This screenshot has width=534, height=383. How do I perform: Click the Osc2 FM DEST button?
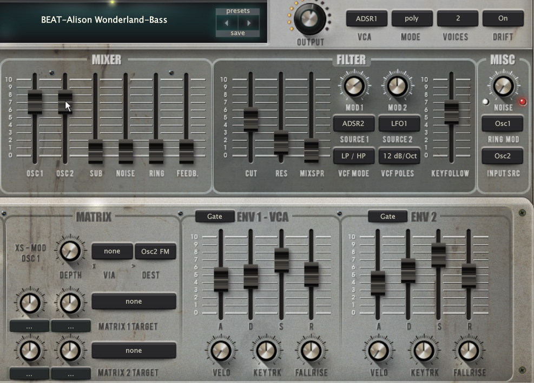pos(155,251)
